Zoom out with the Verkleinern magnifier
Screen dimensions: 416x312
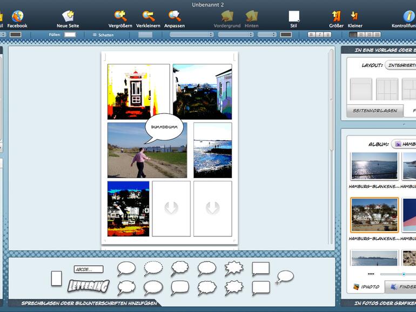point(147,16)
